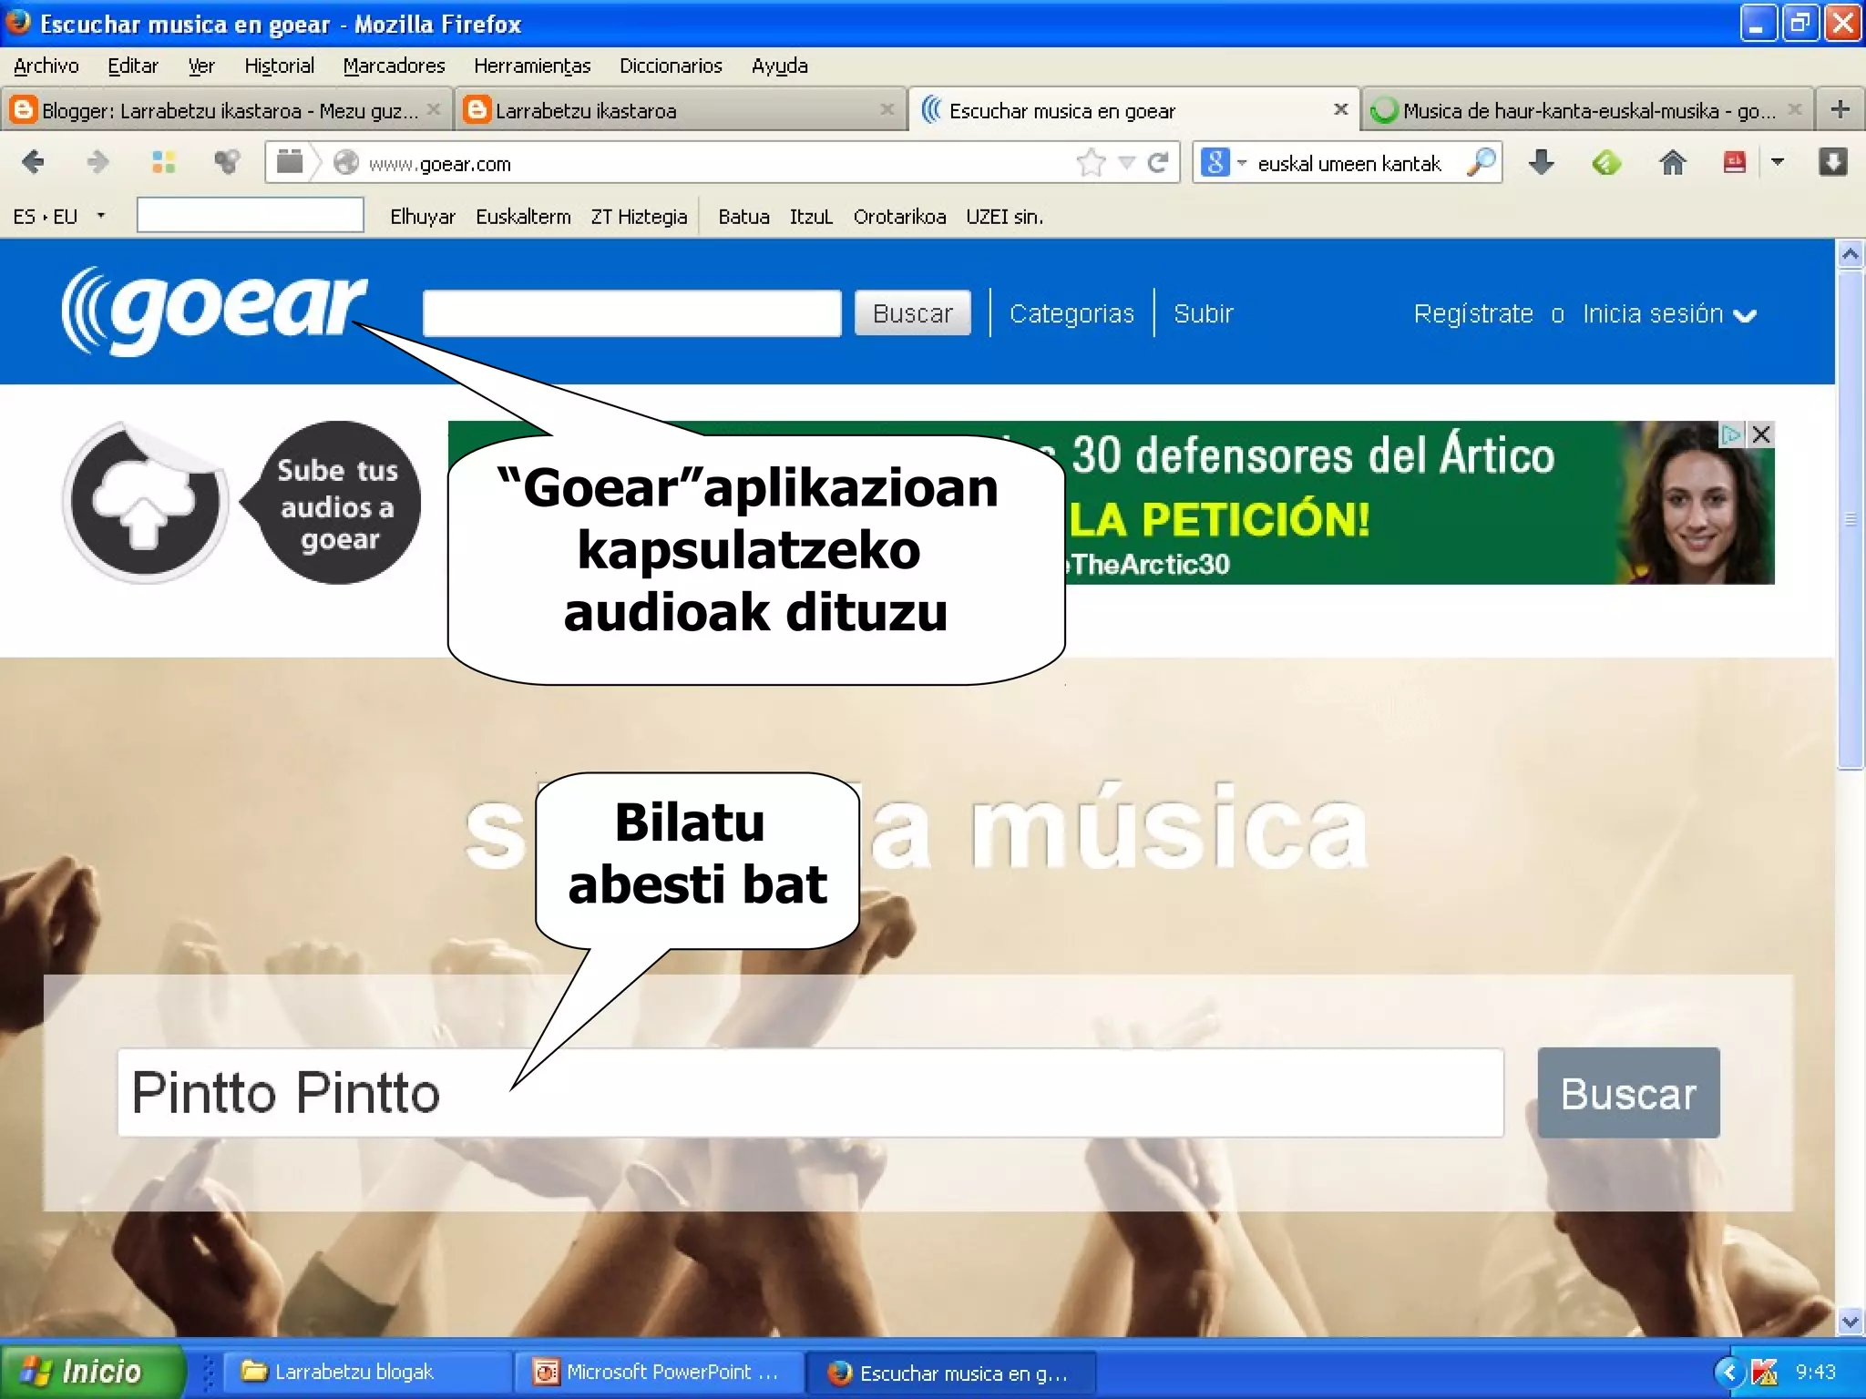
Task: Click the page scrollbar up arrow
Action: tap(1851, 254)
